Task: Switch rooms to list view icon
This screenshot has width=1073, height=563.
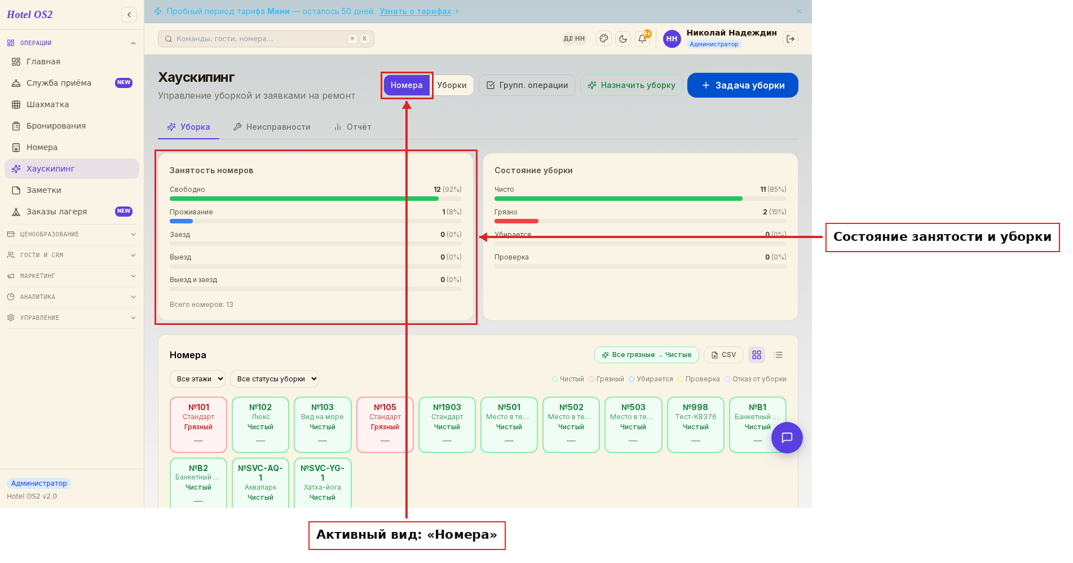Action: [778, 355]
